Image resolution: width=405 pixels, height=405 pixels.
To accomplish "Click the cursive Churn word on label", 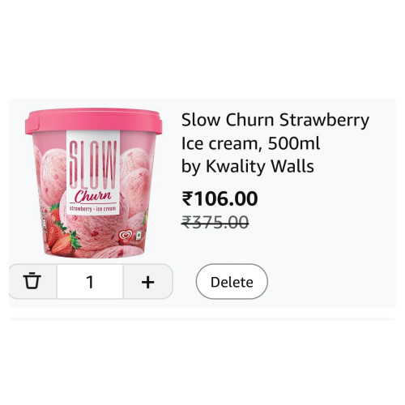I will (92, 196).
